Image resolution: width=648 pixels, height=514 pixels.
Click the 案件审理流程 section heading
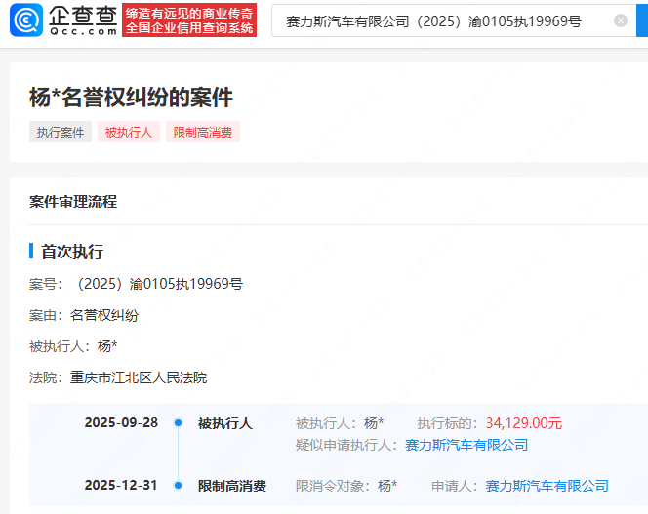(x=73, y=202)
